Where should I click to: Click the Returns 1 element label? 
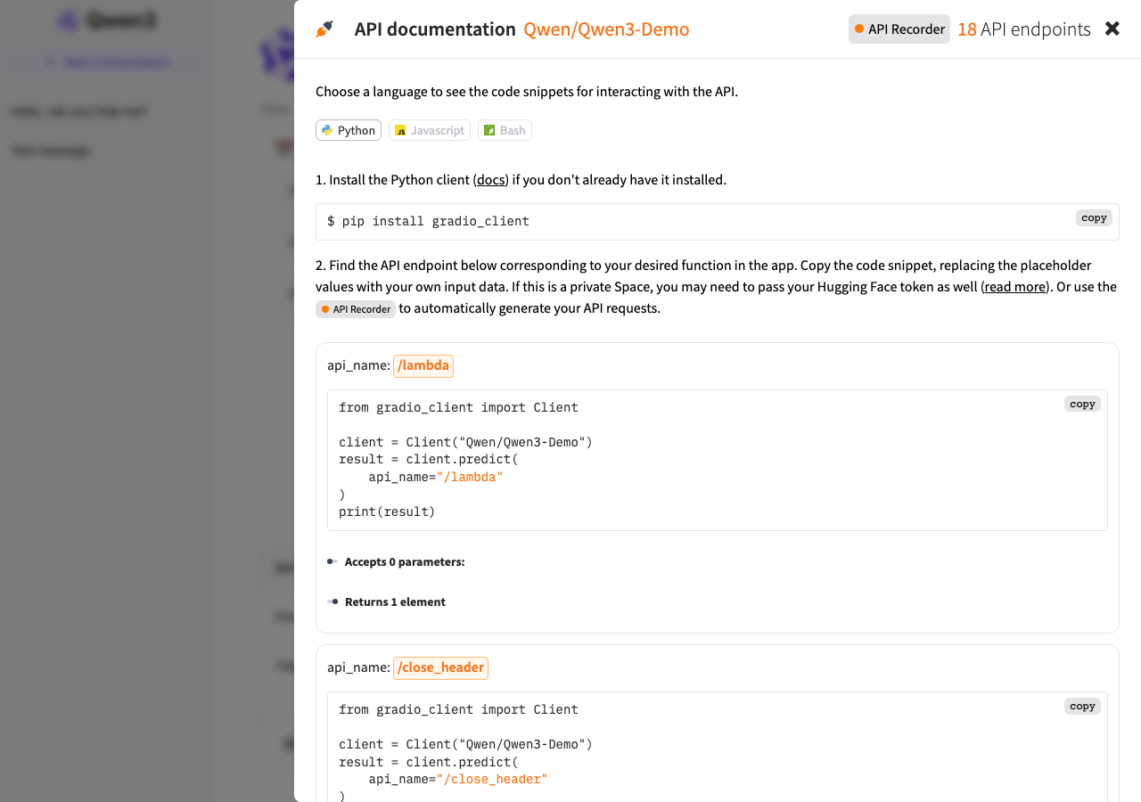[x=395, y=602]
